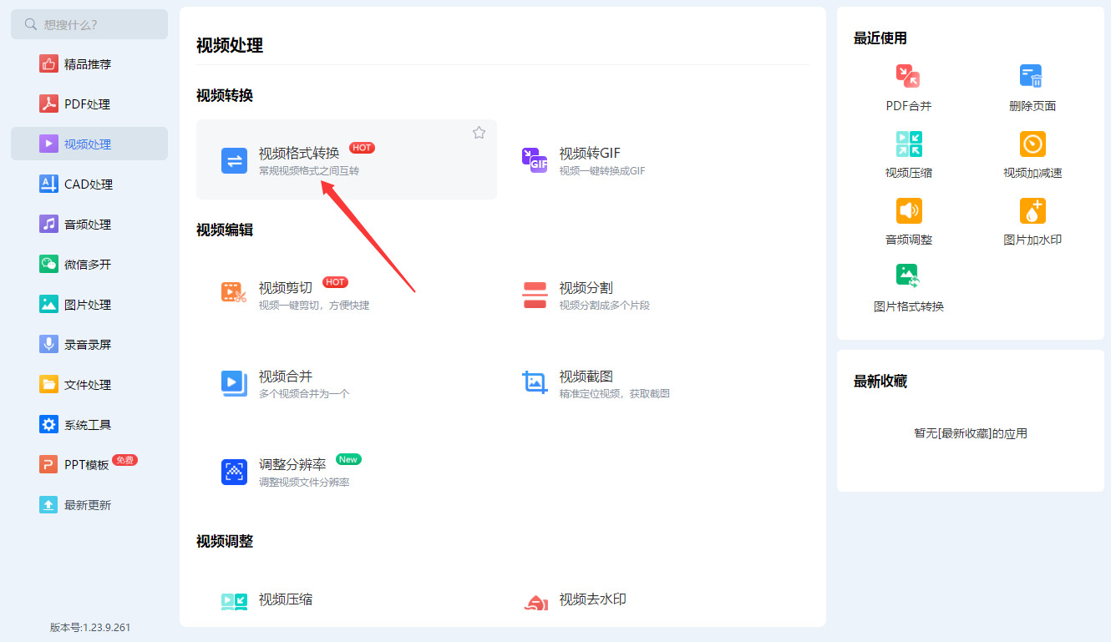This screenshot has height=642, width=1111.
Task: Open PDF合并 from recently used
Action: [x=908, y=77]
